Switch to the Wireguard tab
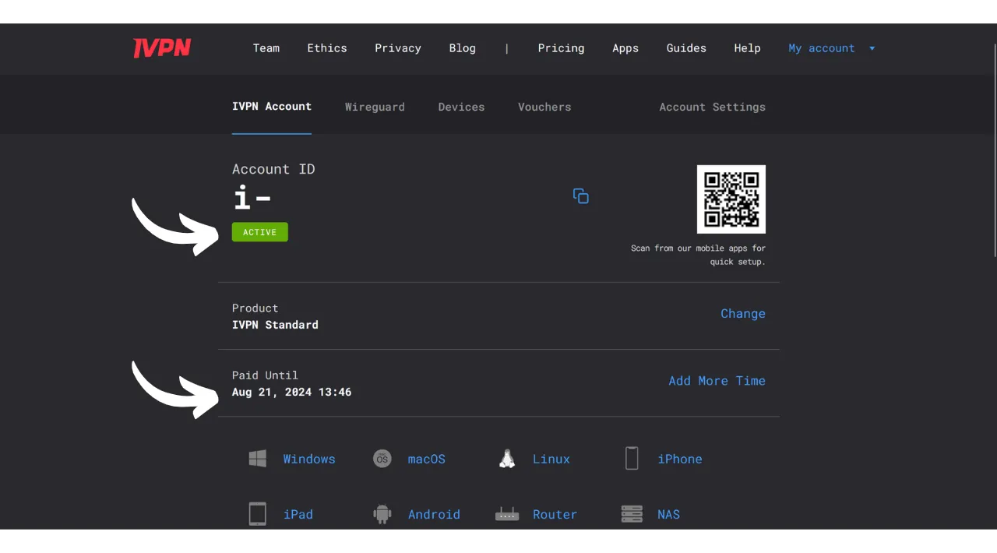 (375, 107)
